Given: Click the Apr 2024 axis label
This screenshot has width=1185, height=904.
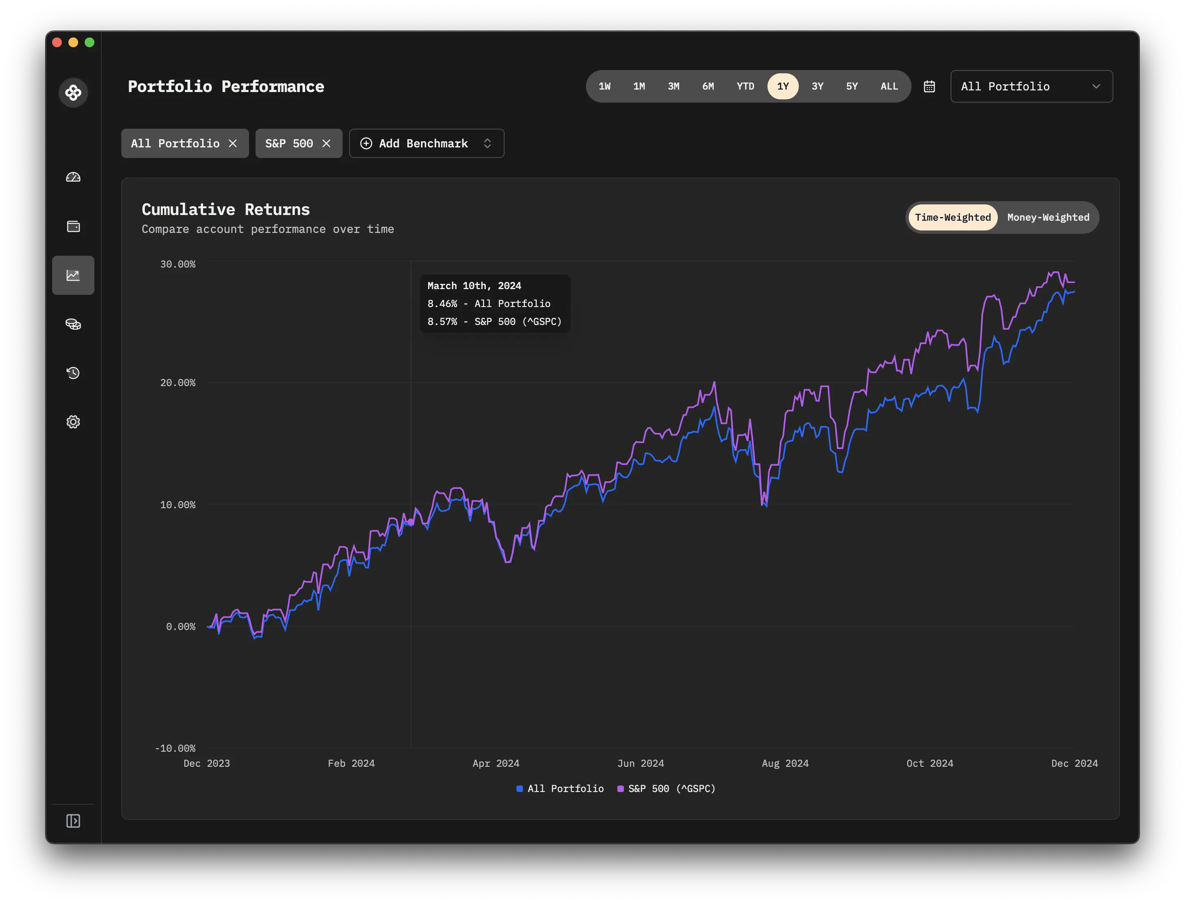Looking at the screenshot, I should [496, 763].
